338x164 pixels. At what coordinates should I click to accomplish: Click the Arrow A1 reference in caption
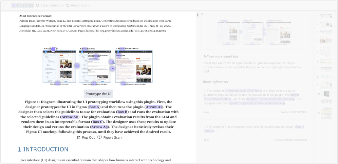tap(151, 107)
